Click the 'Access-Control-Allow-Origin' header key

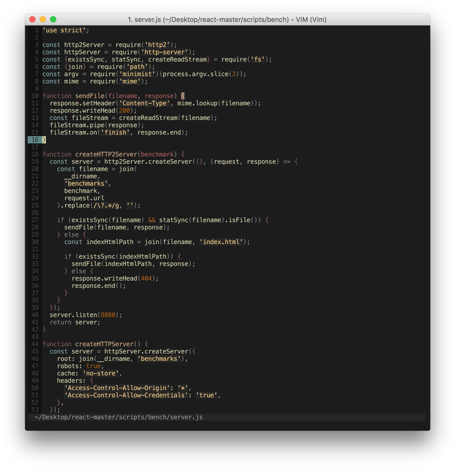click(x=117, y=388)
